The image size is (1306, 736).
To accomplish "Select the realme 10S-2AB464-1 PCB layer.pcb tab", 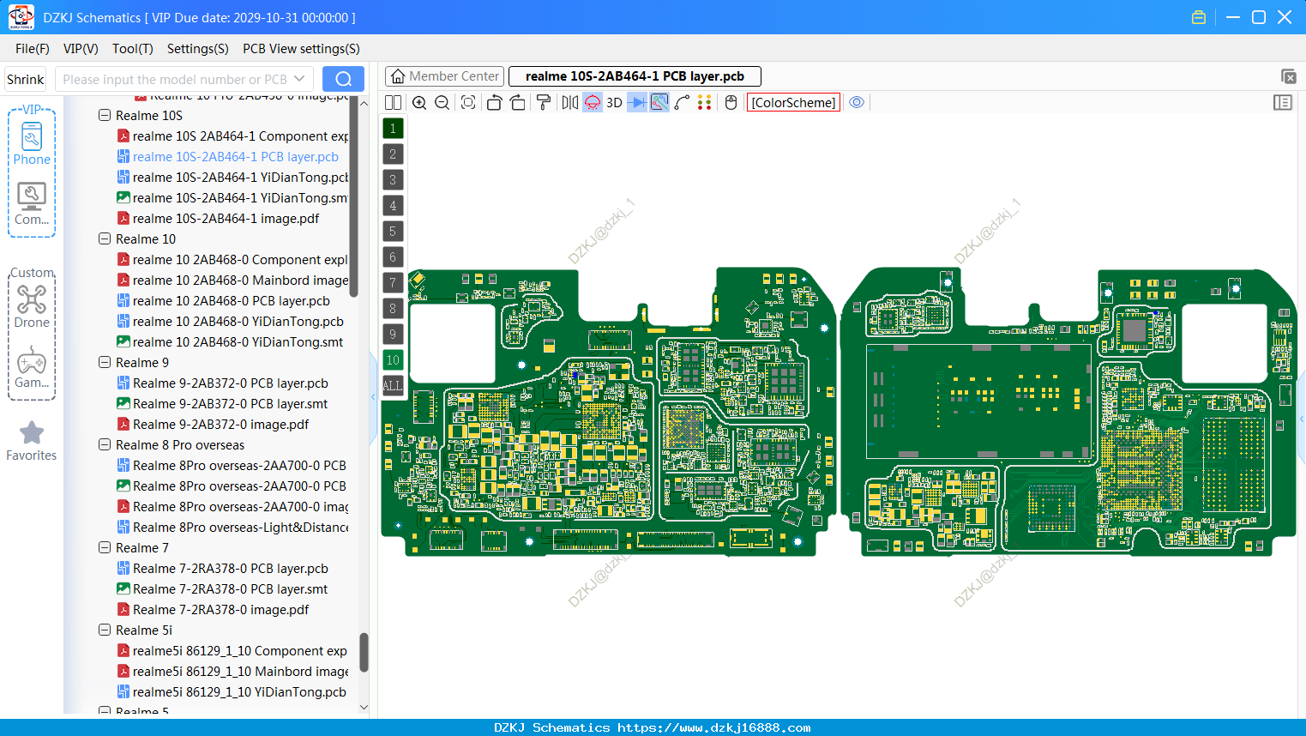I will pyautogui.click(x=635, y=76).
